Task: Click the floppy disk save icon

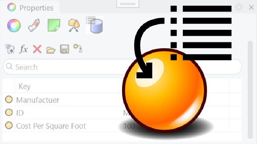Action: point(65,49)
